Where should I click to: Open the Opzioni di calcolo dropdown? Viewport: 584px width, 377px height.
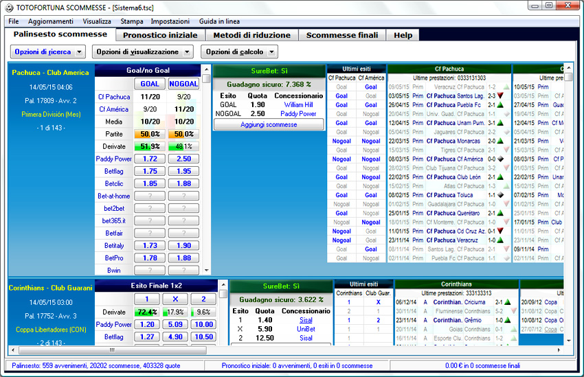[x=239, y=52]
